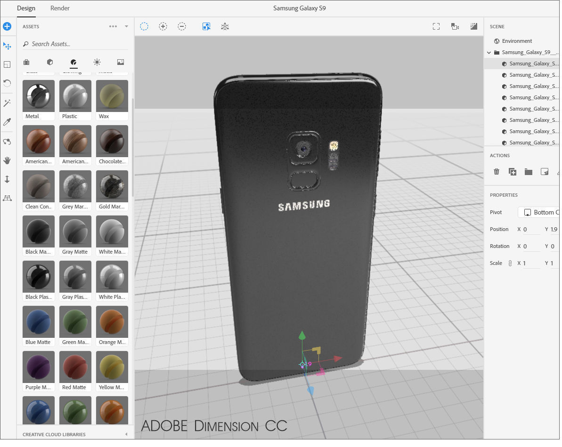Choose the Metal material
The width and height of the screenshot is (562, 447).
tap(38, 100)
